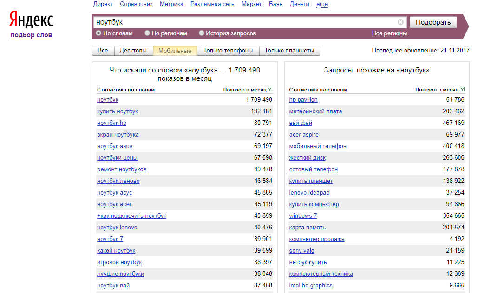478x293 pixels.
Task: Open help icon beside right 'Показов в месяц'
Action: (x=462, y=89)
